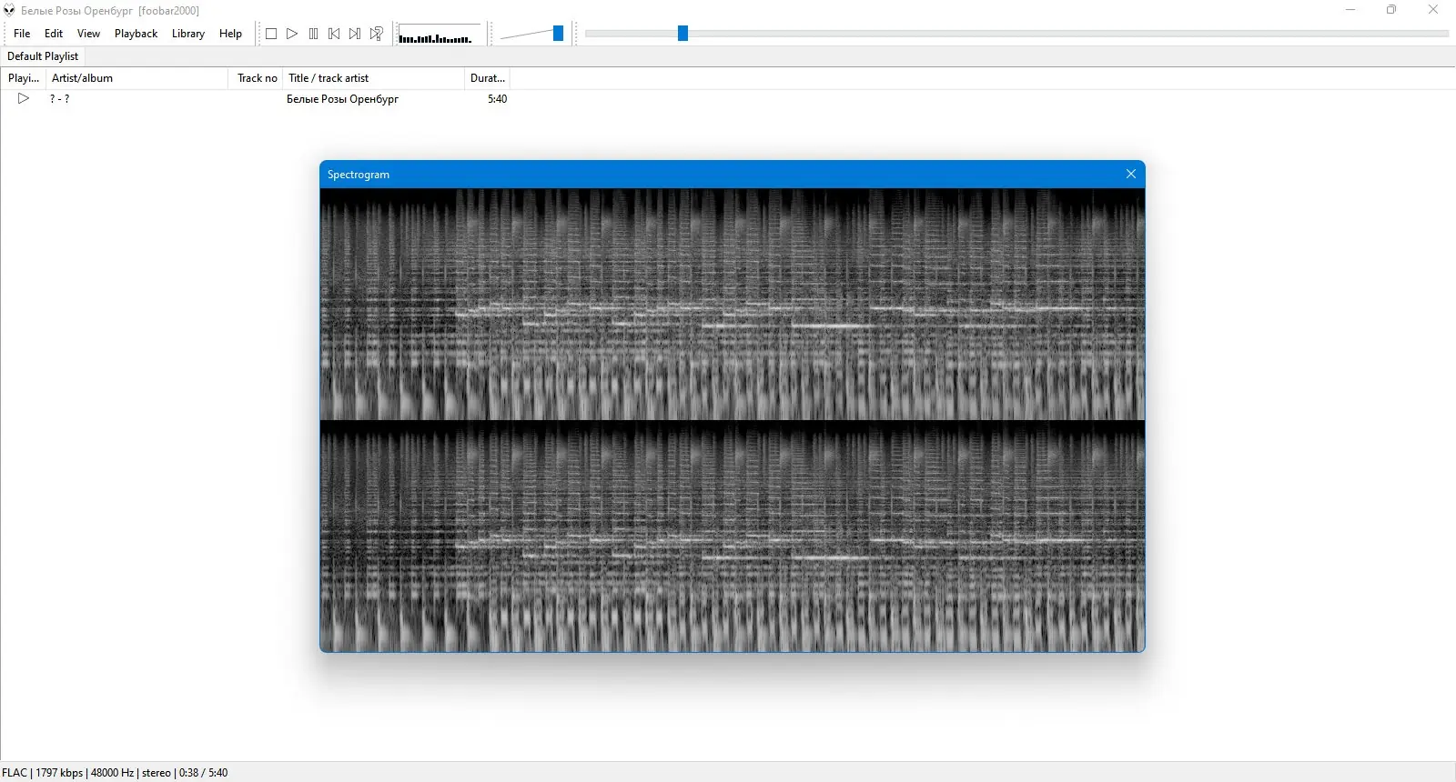Close the Spectrogram window

click(1131, 175)
